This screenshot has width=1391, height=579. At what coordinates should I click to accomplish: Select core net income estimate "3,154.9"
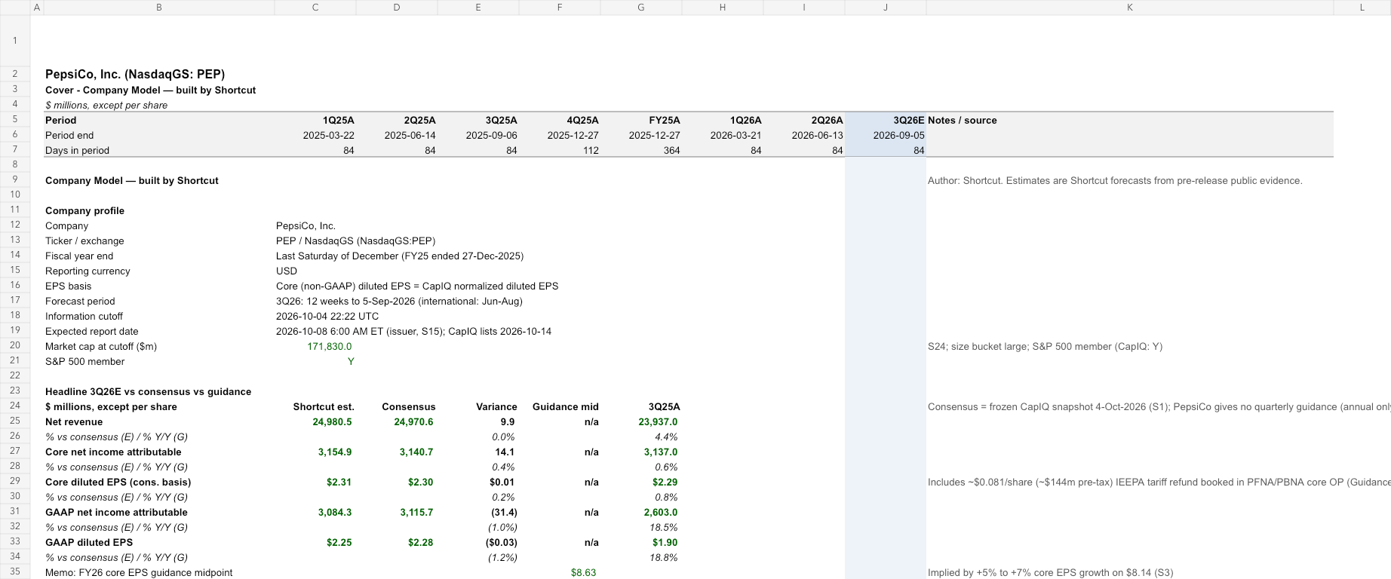(x=335, y=452)
